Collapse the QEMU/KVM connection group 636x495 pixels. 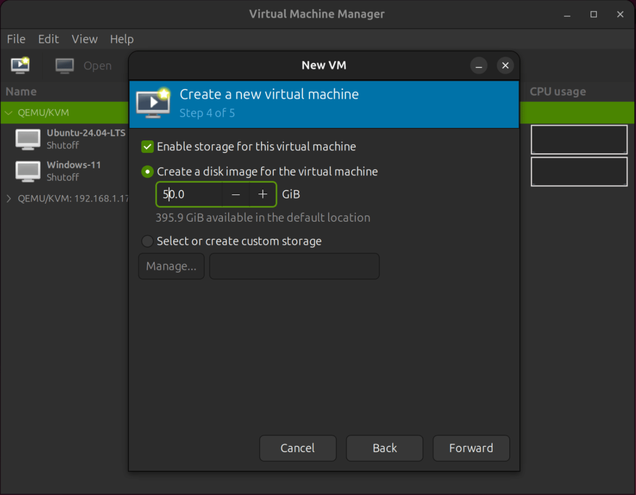(x=9, y=112)
